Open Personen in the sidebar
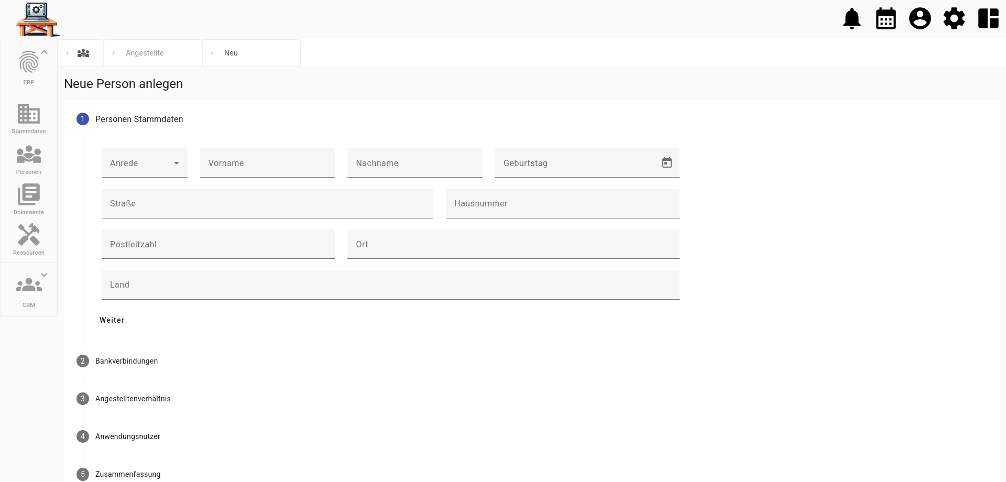This screenshot has width=1006, height=482. coord(29,160)
